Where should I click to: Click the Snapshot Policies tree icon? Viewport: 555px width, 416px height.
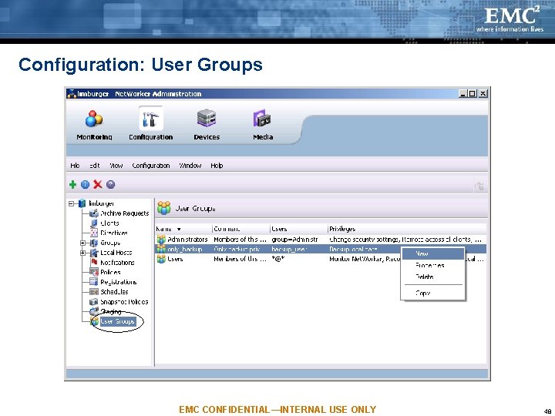[x=94, y=302]
